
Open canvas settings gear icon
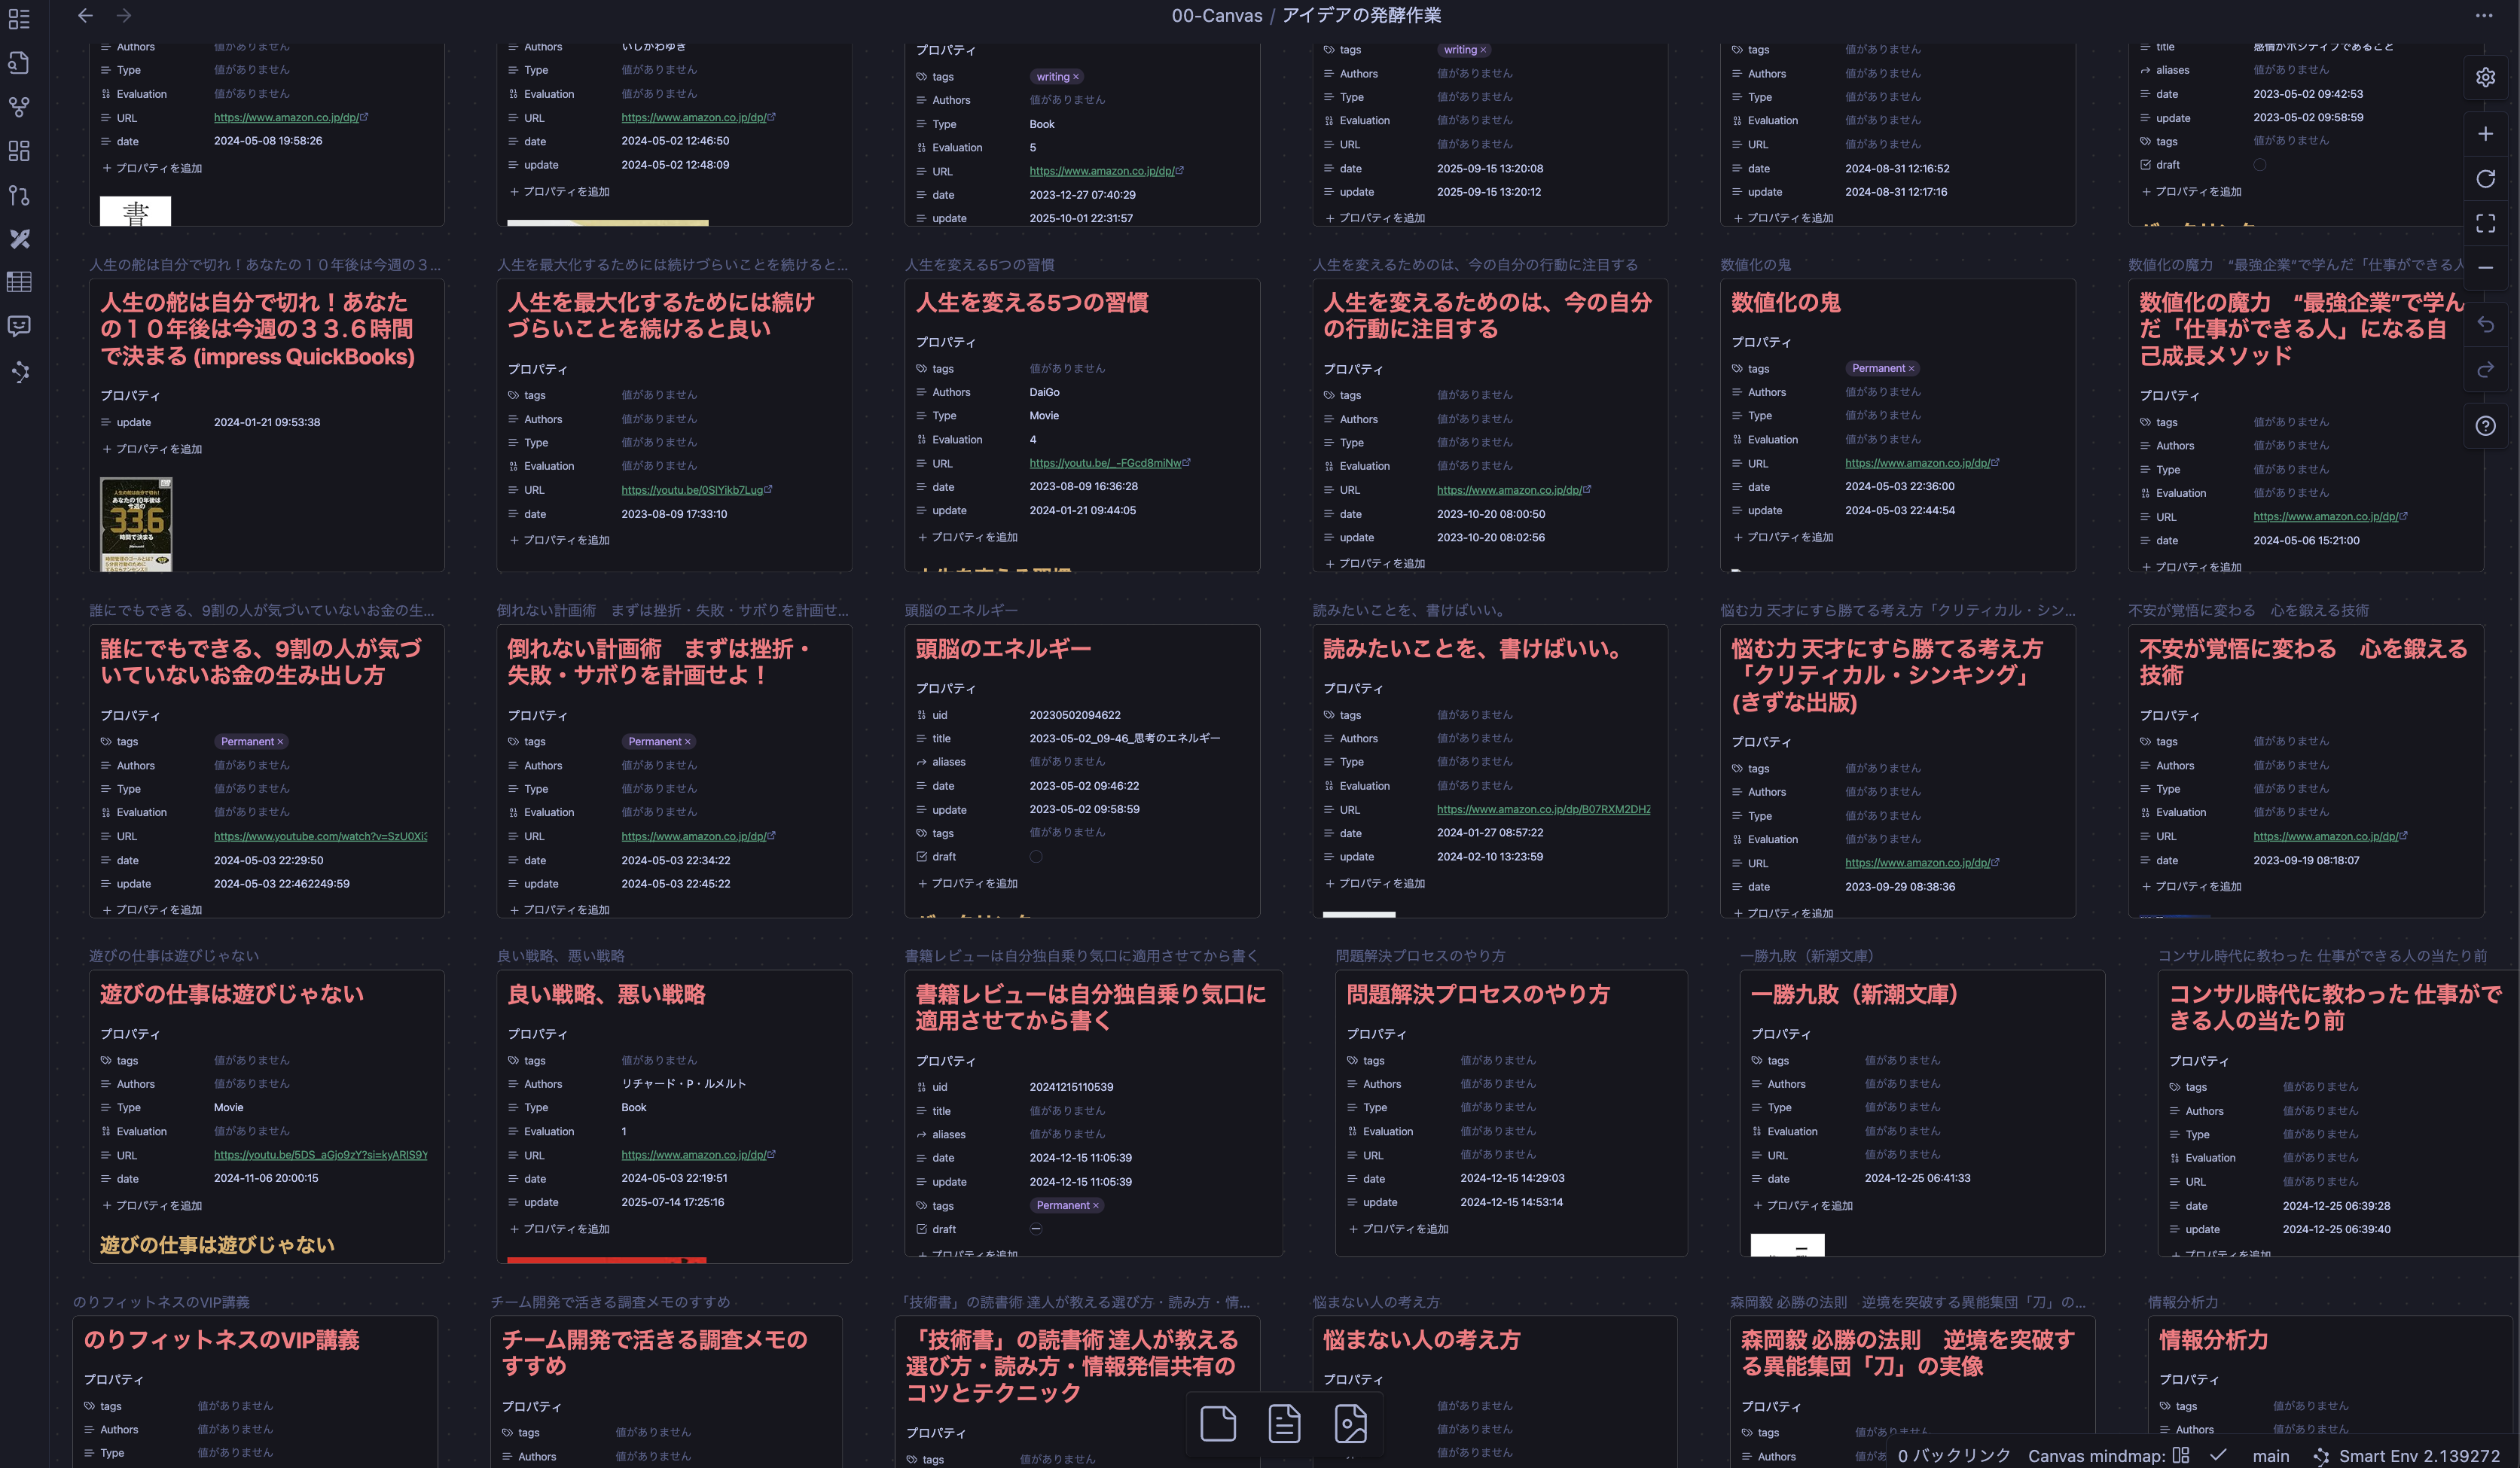click(x=2485, y=78)
